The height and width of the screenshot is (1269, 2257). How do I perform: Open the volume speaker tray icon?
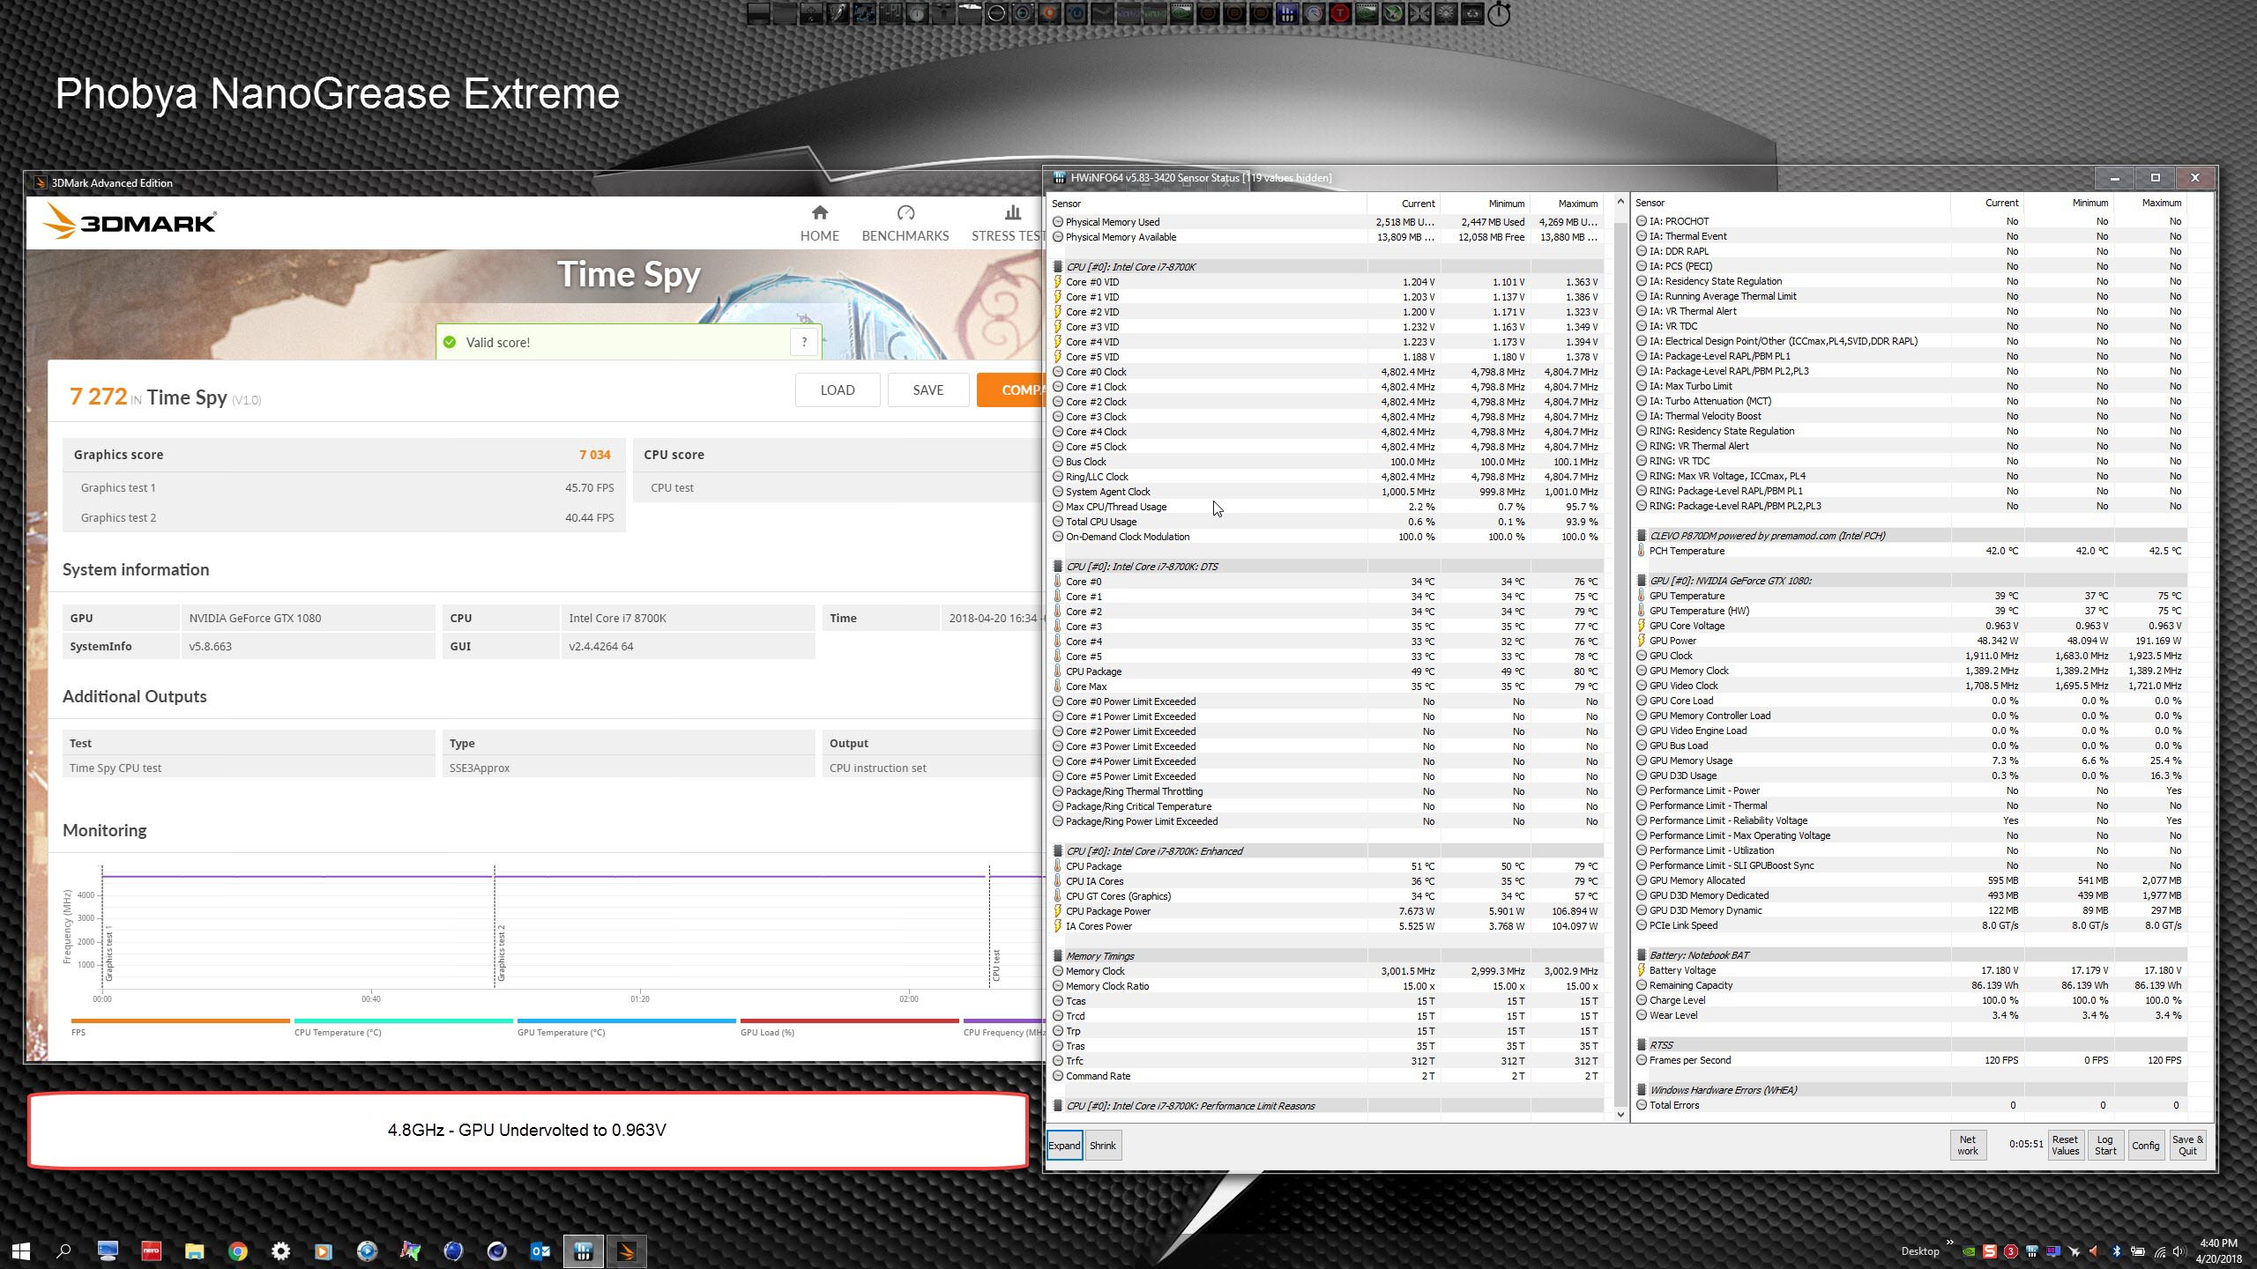pyautogui.click(x=2179, y=1251)
